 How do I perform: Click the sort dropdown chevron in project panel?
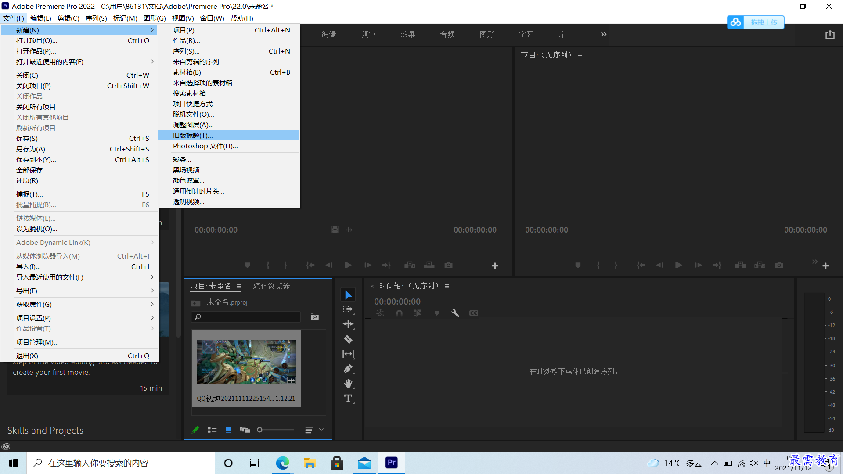pos(321,430)
